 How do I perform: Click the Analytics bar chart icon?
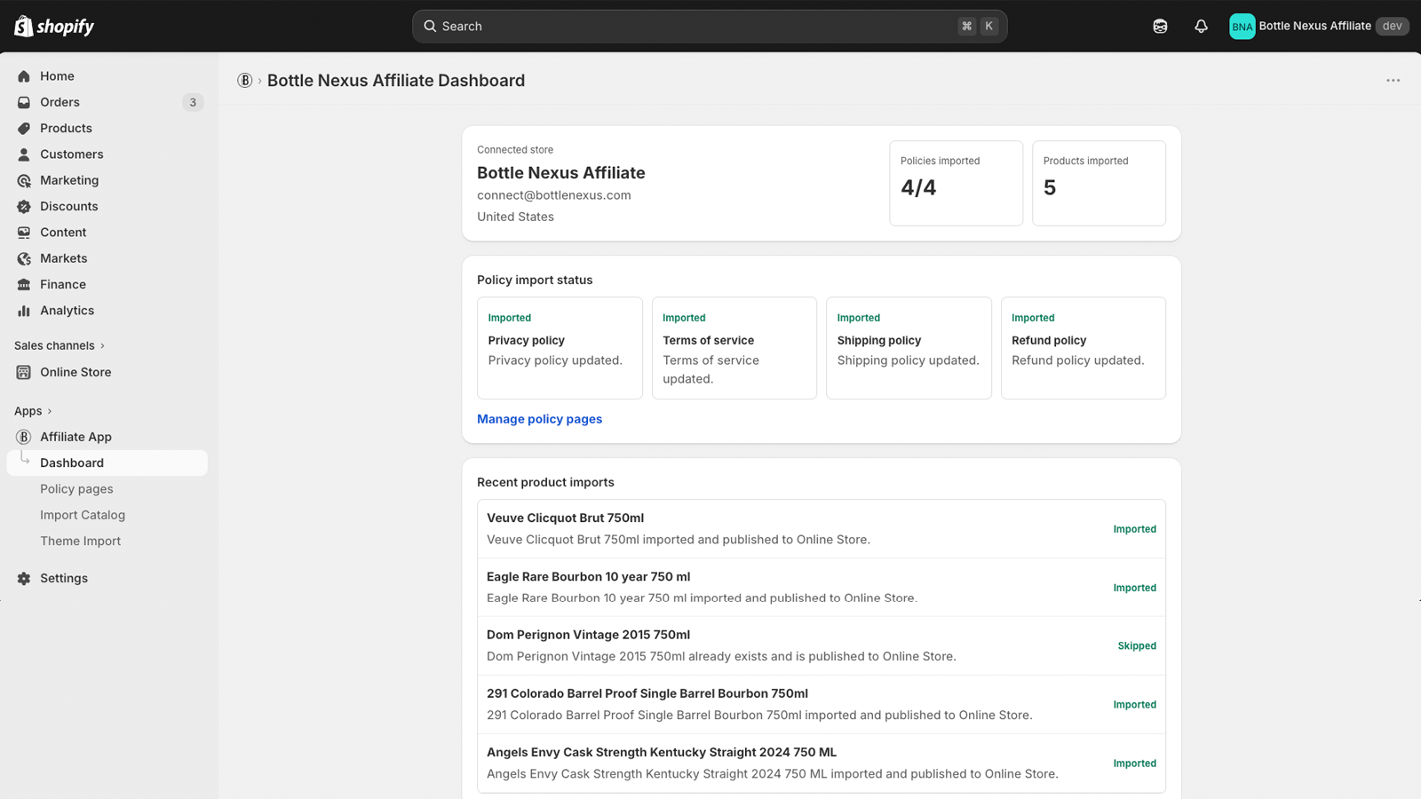[24, 311]
